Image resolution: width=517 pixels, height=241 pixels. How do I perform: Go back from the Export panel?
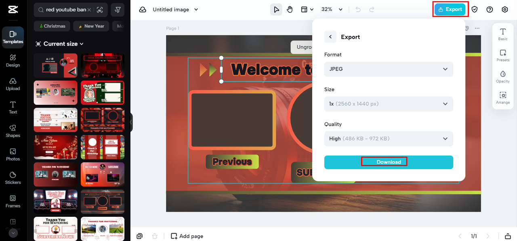tap(330, 37)
